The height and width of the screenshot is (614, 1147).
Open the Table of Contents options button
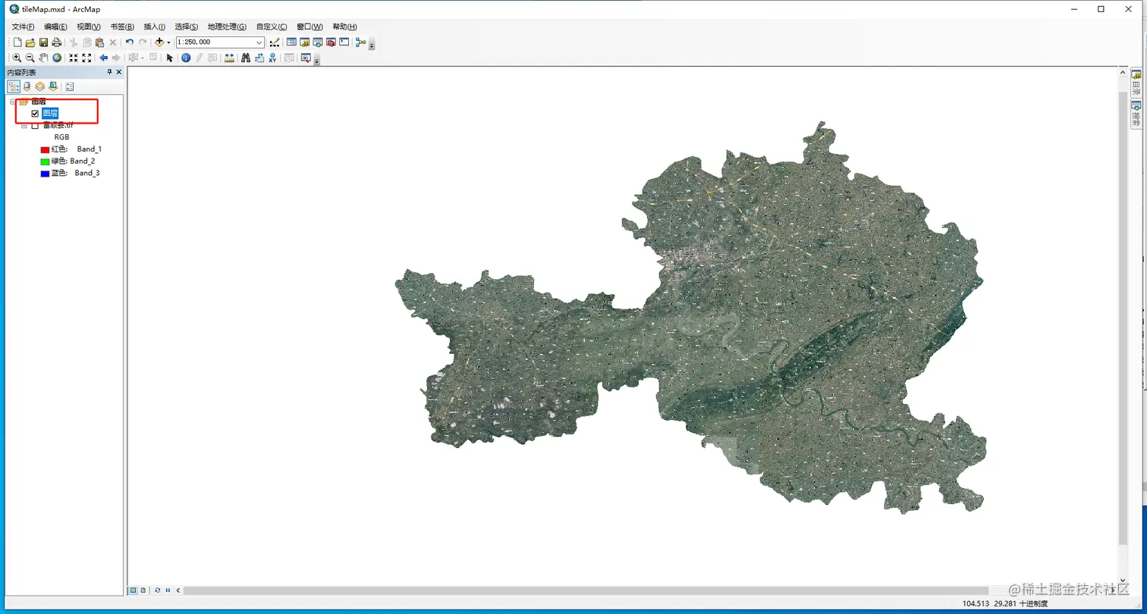(x=70, y=86)
